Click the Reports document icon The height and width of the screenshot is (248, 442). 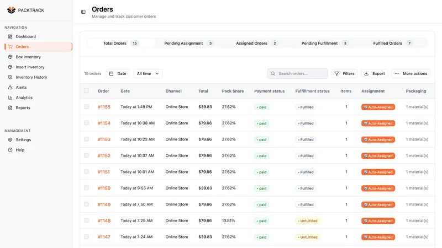10,107
